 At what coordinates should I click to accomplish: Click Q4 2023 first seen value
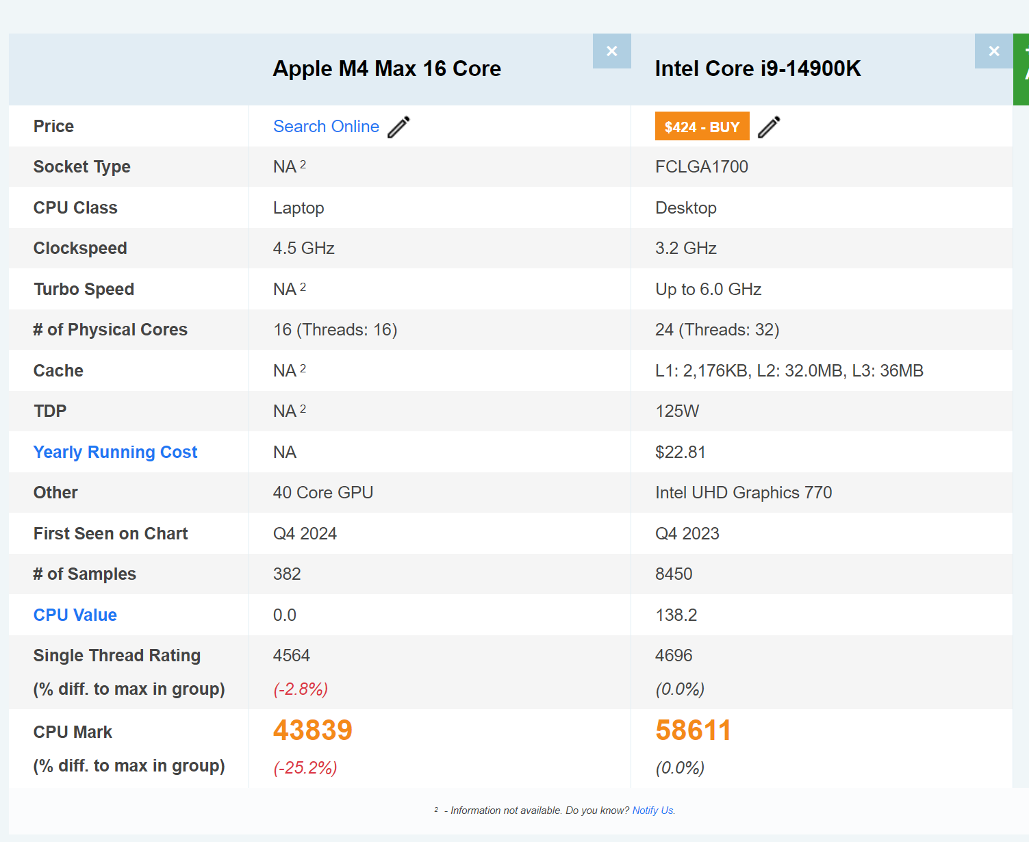click(x=687, y=534)
